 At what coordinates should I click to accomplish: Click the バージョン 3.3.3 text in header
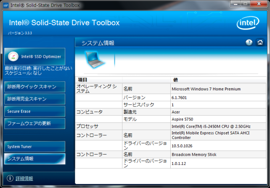pos(20,33)
